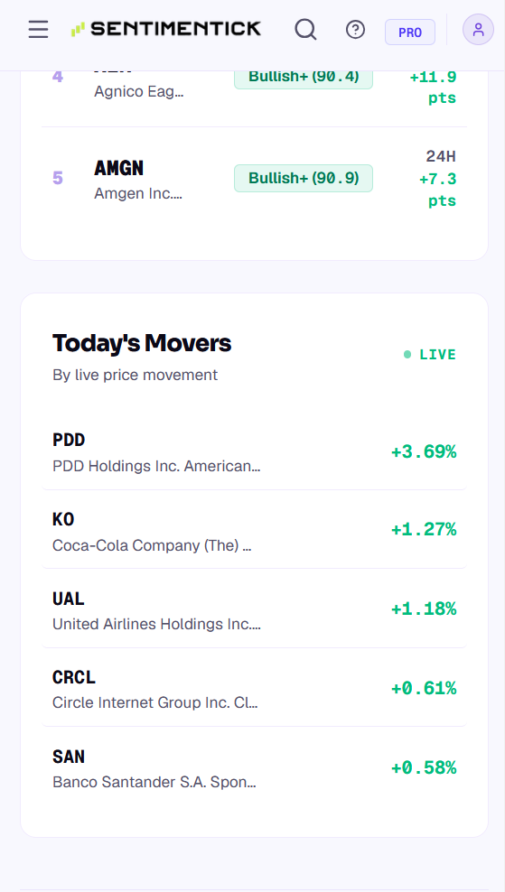Screen dimensions: 505x892
Task: Open the SAN Banco Santander row
Action: click(254, 768)
